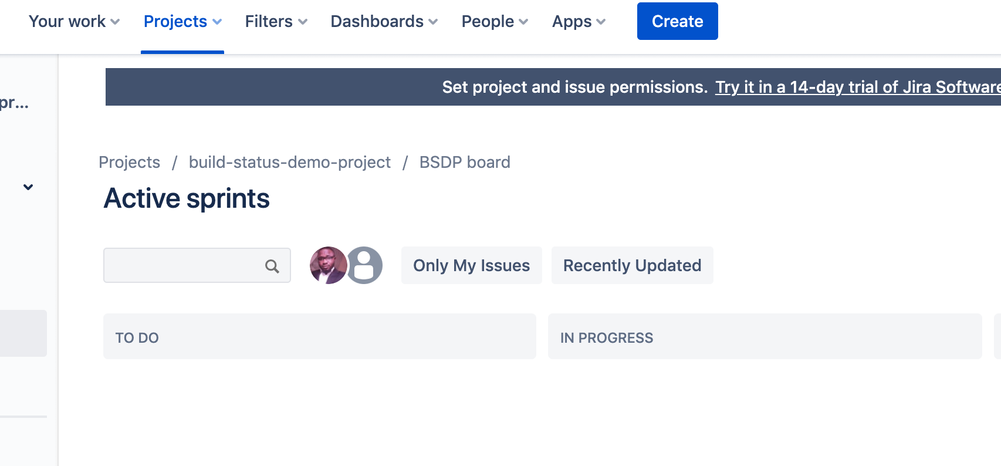Click the search magnifier icon

click(x=272, y=266)
